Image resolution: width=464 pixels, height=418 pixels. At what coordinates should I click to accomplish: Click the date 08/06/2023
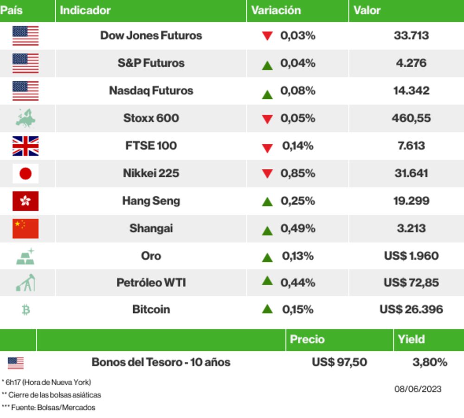[x=418, y=389]
